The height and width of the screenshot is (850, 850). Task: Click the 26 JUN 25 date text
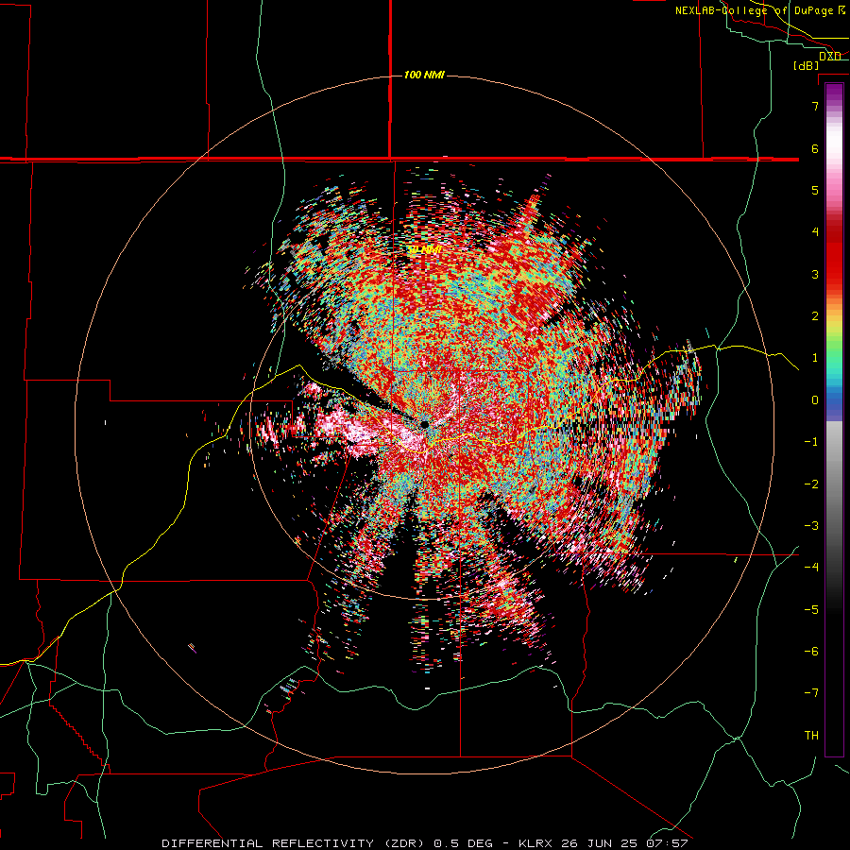click(x=601, y=843)
